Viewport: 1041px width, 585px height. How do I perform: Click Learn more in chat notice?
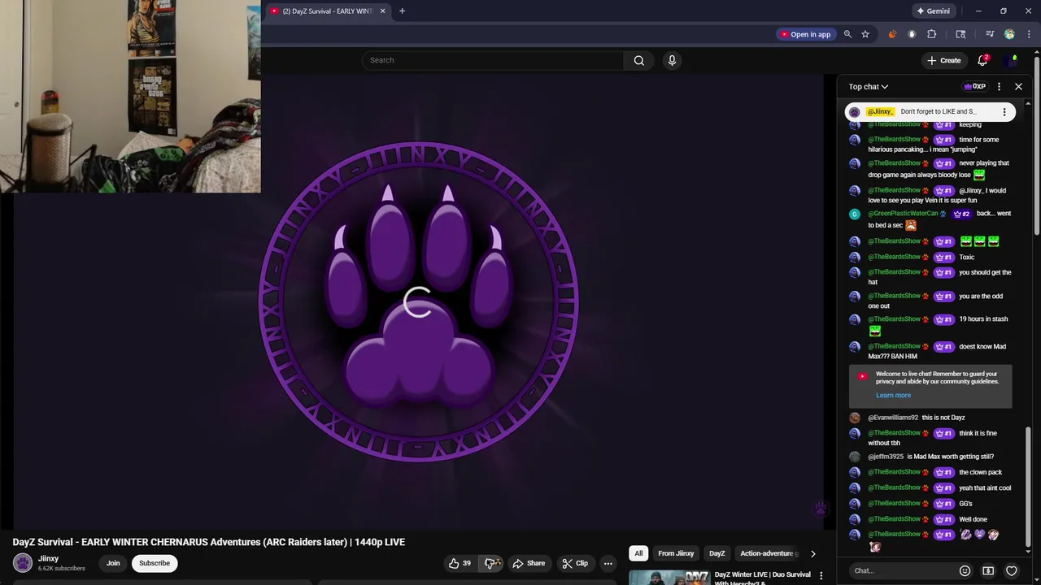coord(893,396)
